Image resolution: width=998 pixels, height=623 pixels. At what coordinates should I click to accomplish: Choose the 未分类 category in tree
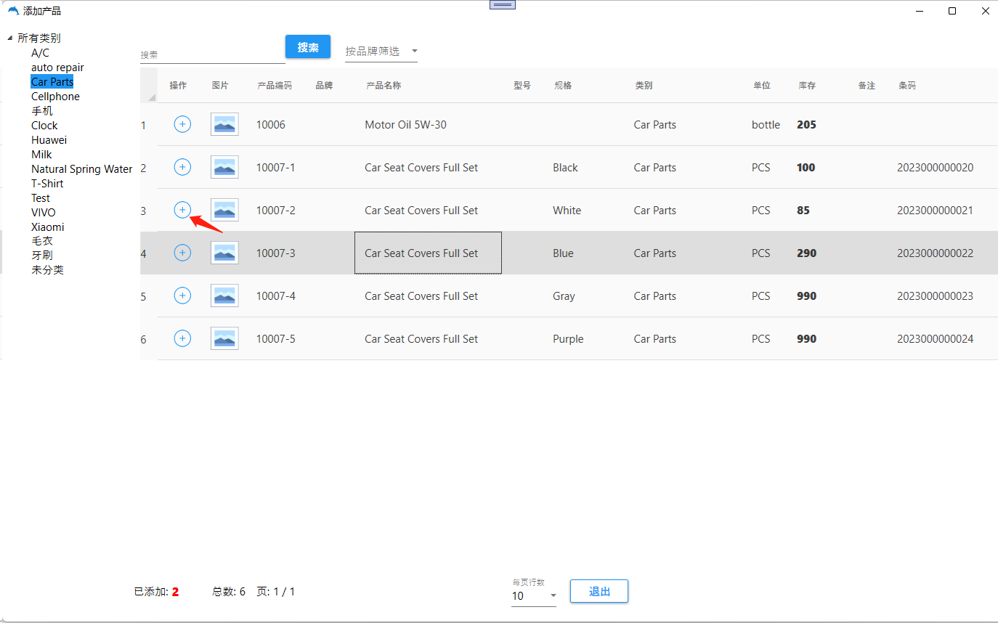point(47,270)
